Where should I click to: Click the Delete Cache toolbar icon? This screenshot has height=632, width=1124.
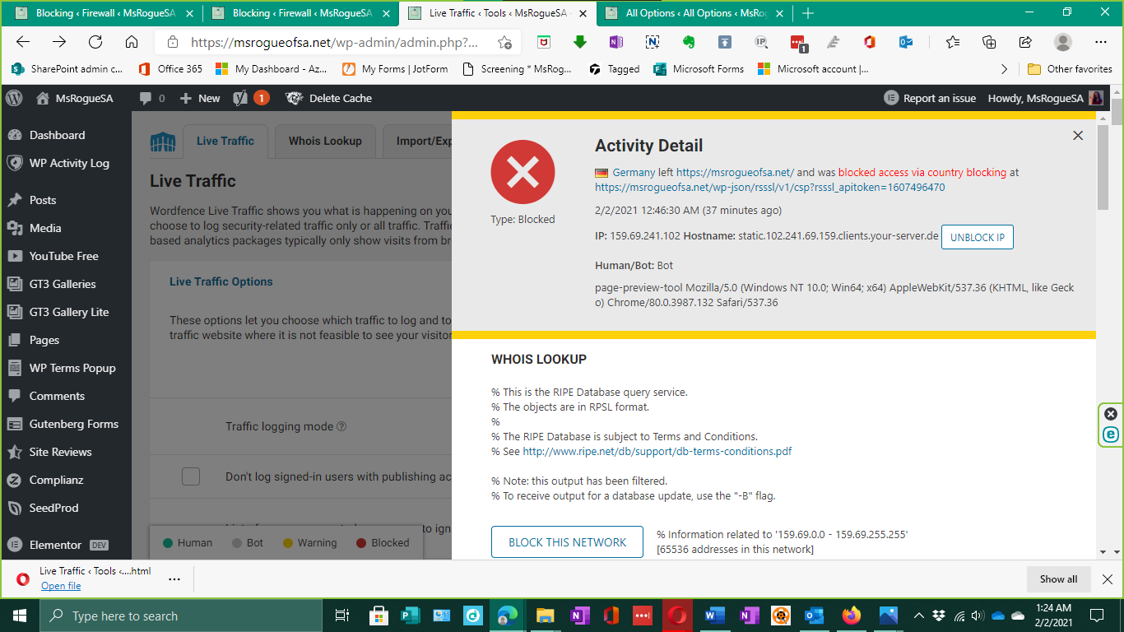coord(295,98)
